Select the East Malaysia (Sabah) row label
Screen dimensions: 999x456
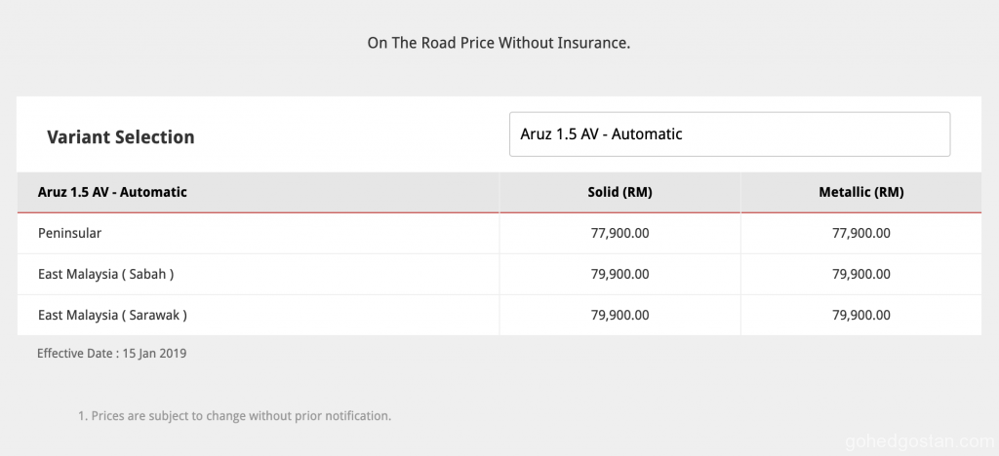(x=105, y=275)
